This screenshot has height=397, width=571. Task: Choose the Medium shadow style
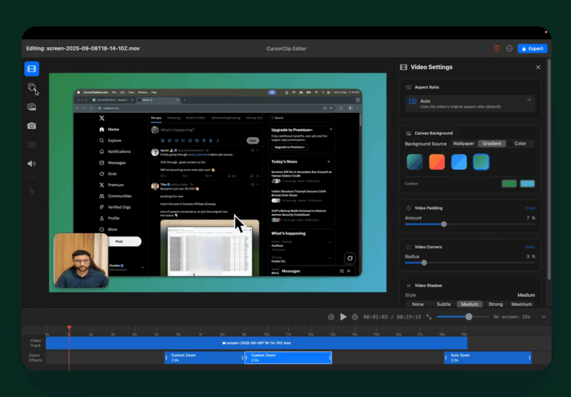(470, 304)
